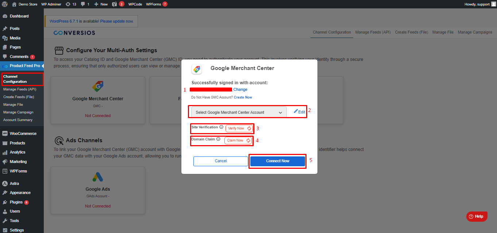Switch to Manage Feeds (API) tab
The image size is (497, 233).
click(x=373, y=32)
